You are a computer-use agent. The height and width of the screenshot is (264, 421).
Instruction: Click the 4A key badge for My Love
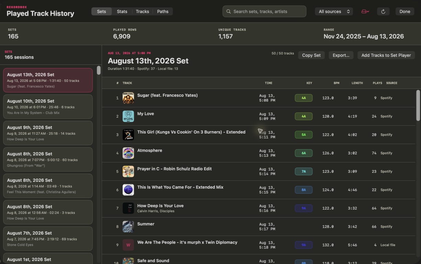pos(303,116)
